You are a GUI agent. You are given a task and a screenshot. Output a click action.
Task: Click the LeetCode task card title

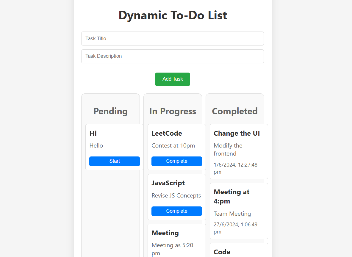(167, 133)
